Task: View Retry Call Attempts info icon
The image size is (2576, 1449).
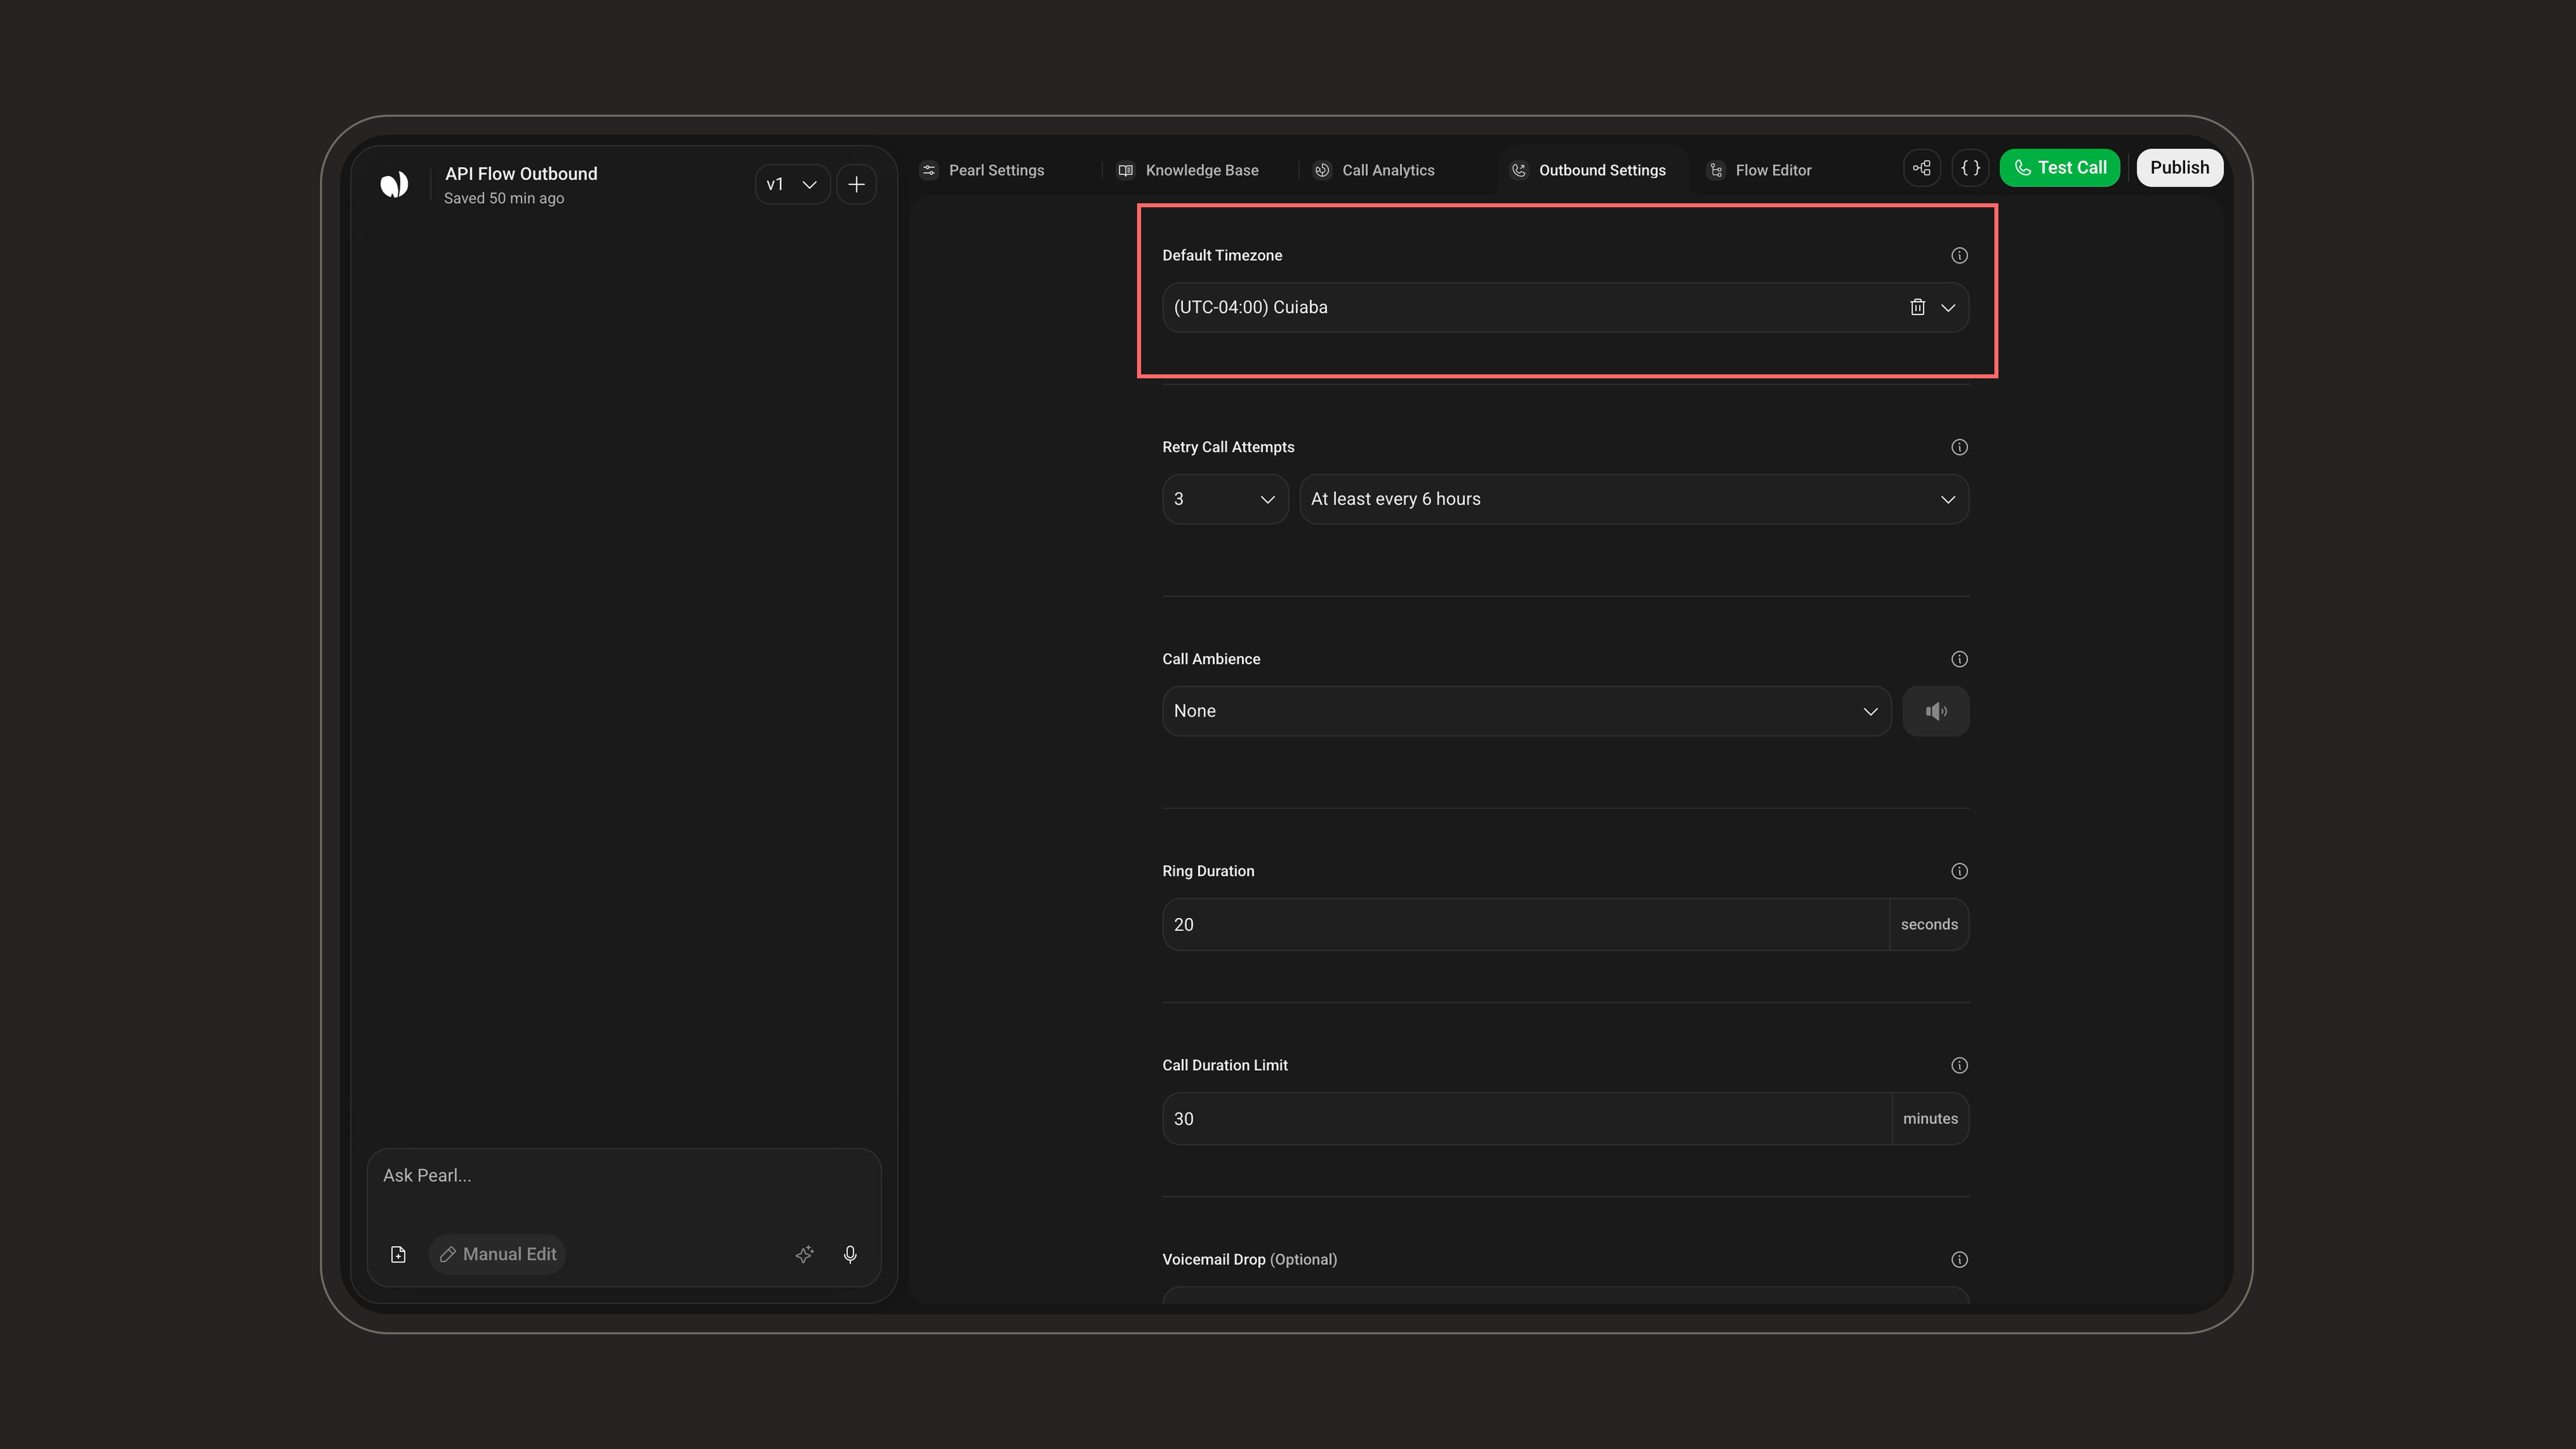Action: pyautogui.click(x=1959, y=447)
